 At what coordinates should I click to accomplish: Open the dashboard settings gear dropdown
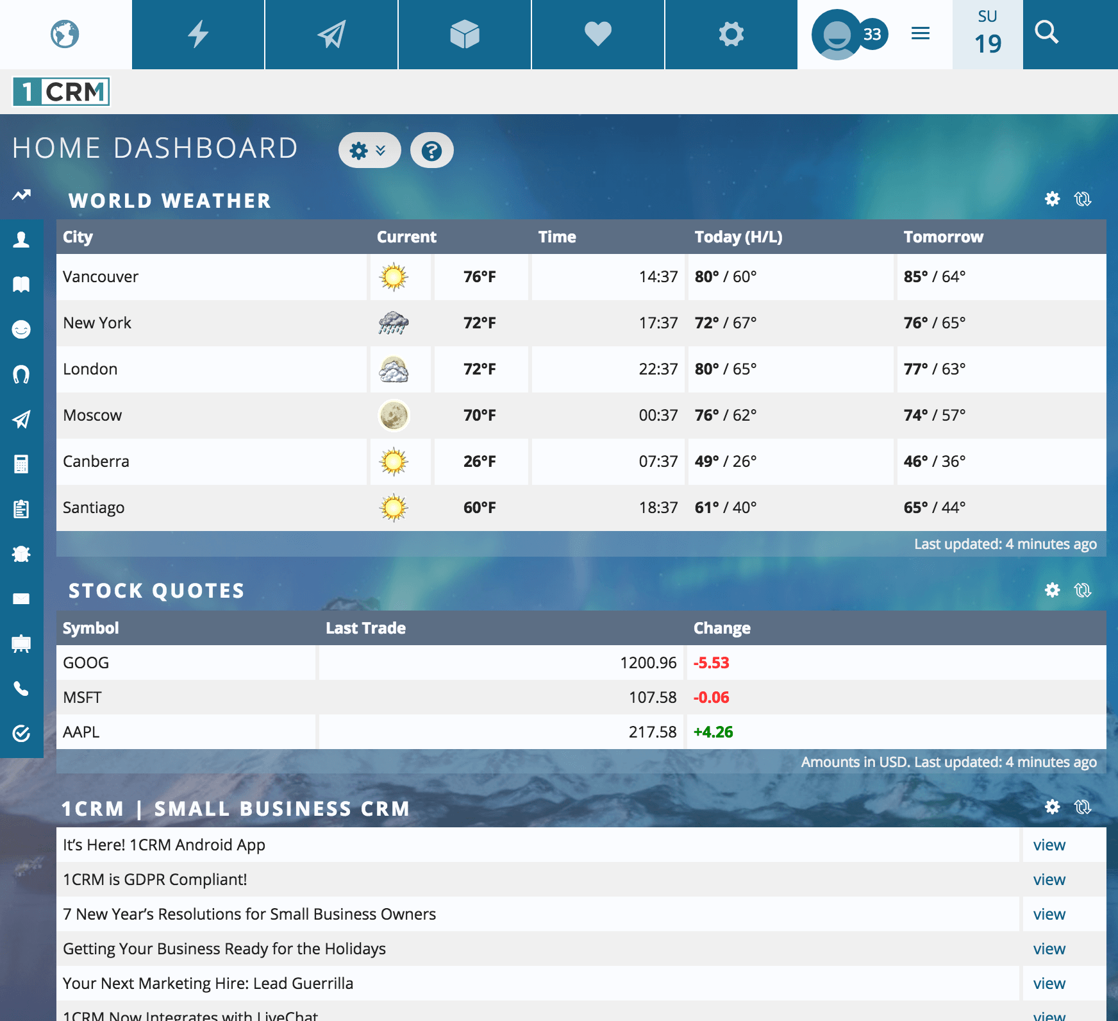[369, 150]
